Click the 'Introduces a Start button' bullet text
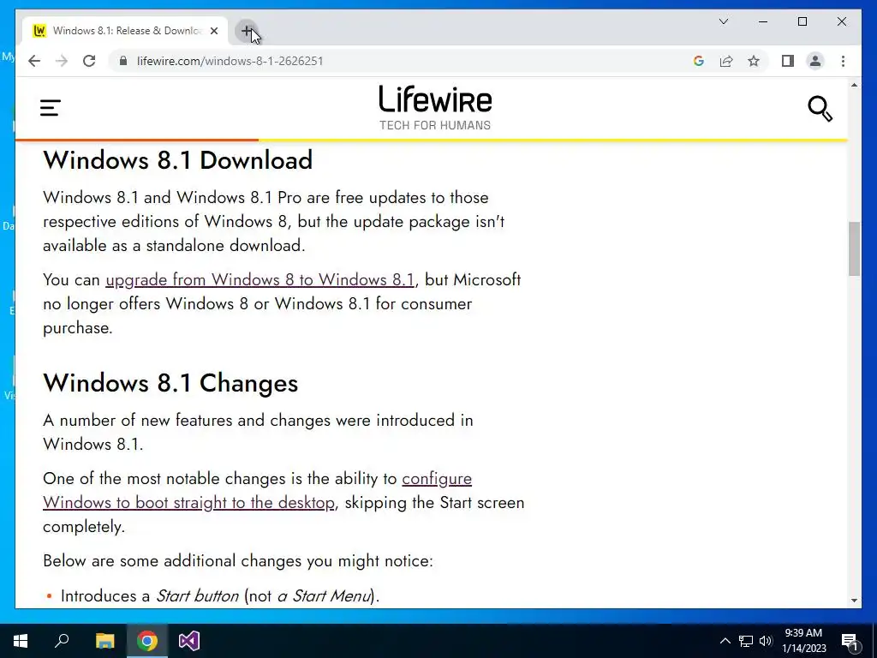Image resolution: width=877 pixels, height=658 pixels. point(220,596)
